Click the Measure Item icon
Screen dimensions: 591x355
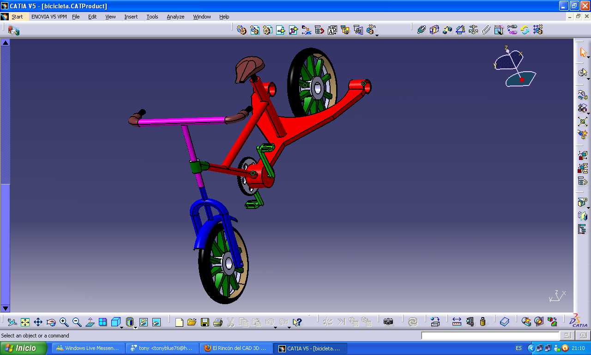(x=470, y=322)
